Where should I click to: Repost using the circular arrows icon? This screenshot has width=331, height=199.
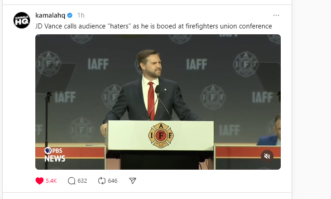coord(102,180)
